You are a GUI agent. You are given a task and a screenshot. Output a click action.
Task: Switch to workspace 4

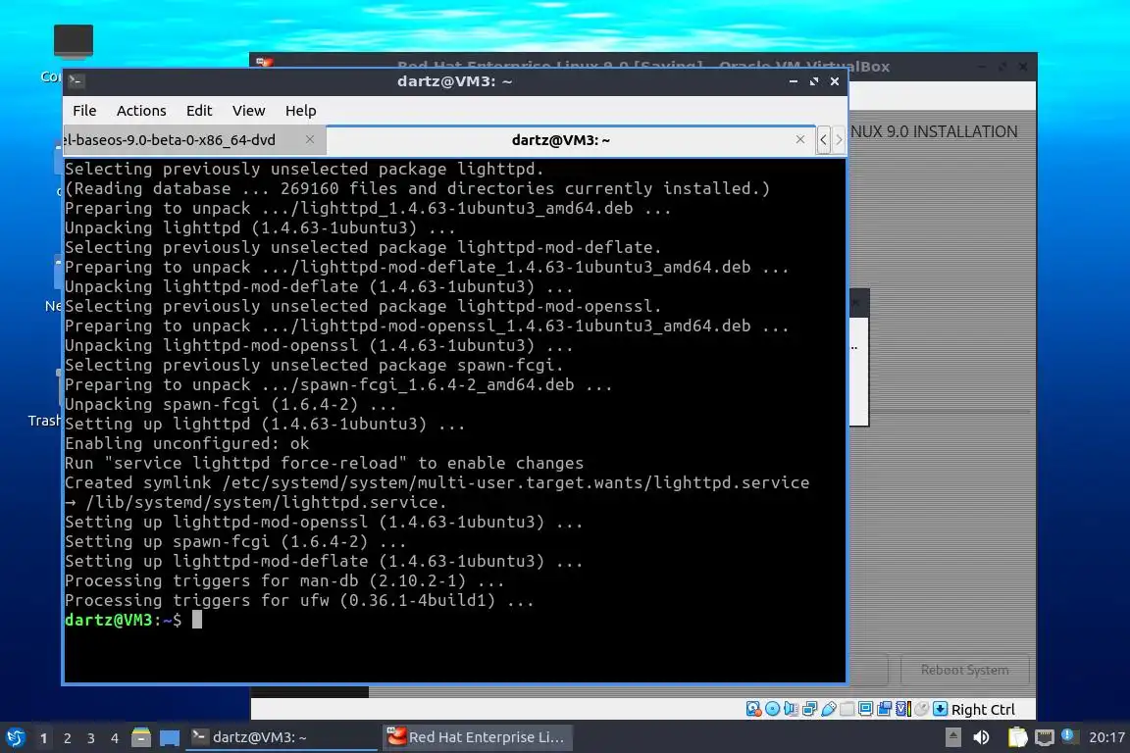[115, 738]
